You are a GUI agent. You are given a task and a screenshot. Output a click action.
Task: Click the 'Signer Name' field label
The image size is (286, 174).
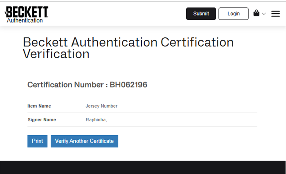pyautogui.click(x=42, y=120)
